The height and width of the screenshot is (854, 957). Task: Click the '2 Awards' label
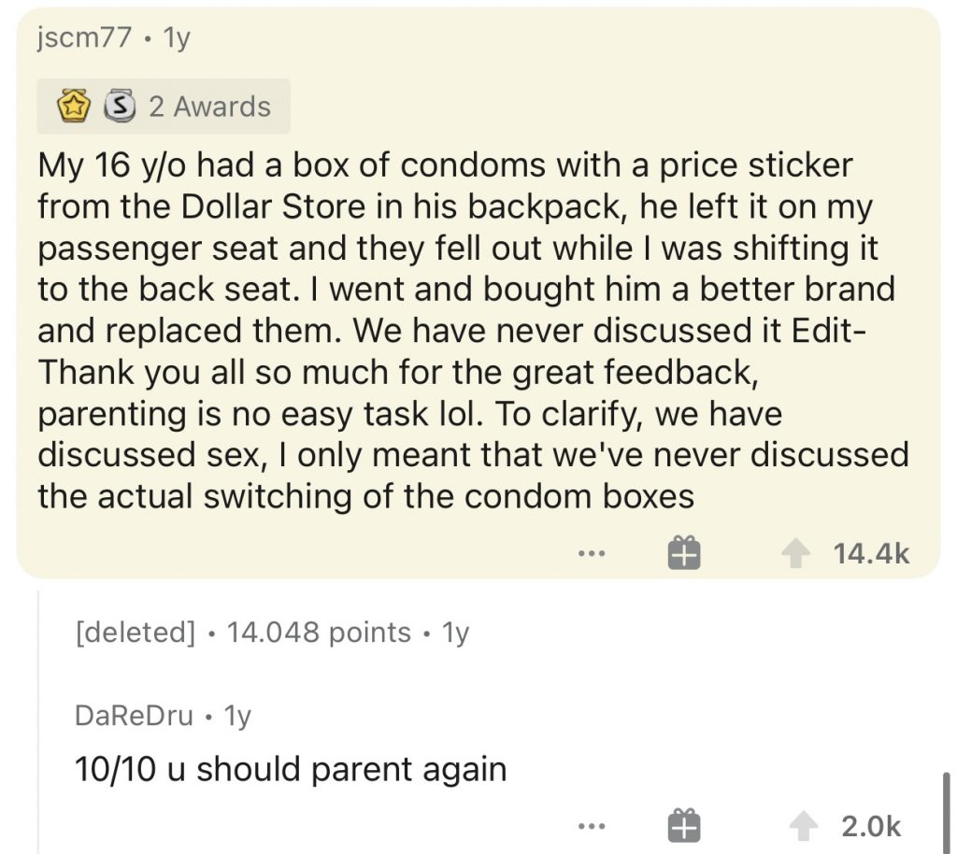coord(209,107)
